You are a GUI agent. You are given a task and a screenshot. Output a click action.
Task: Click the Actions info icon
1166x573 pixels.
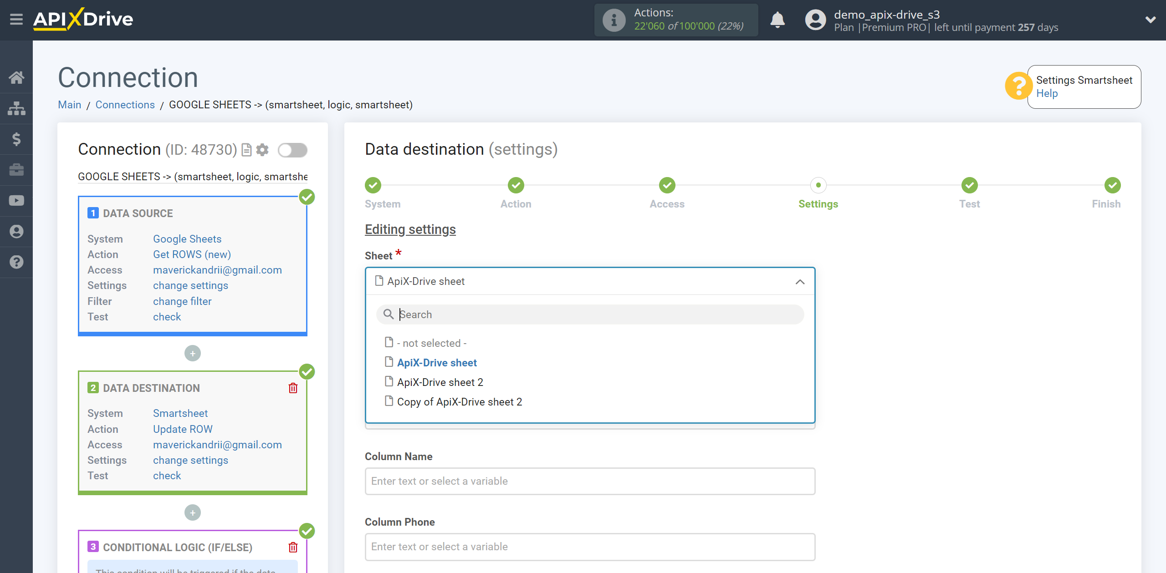point(614,20)
